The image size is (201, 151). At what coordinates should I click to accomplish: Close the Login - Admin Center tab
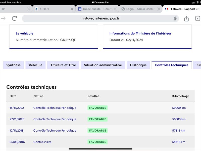tap(159, 9)
